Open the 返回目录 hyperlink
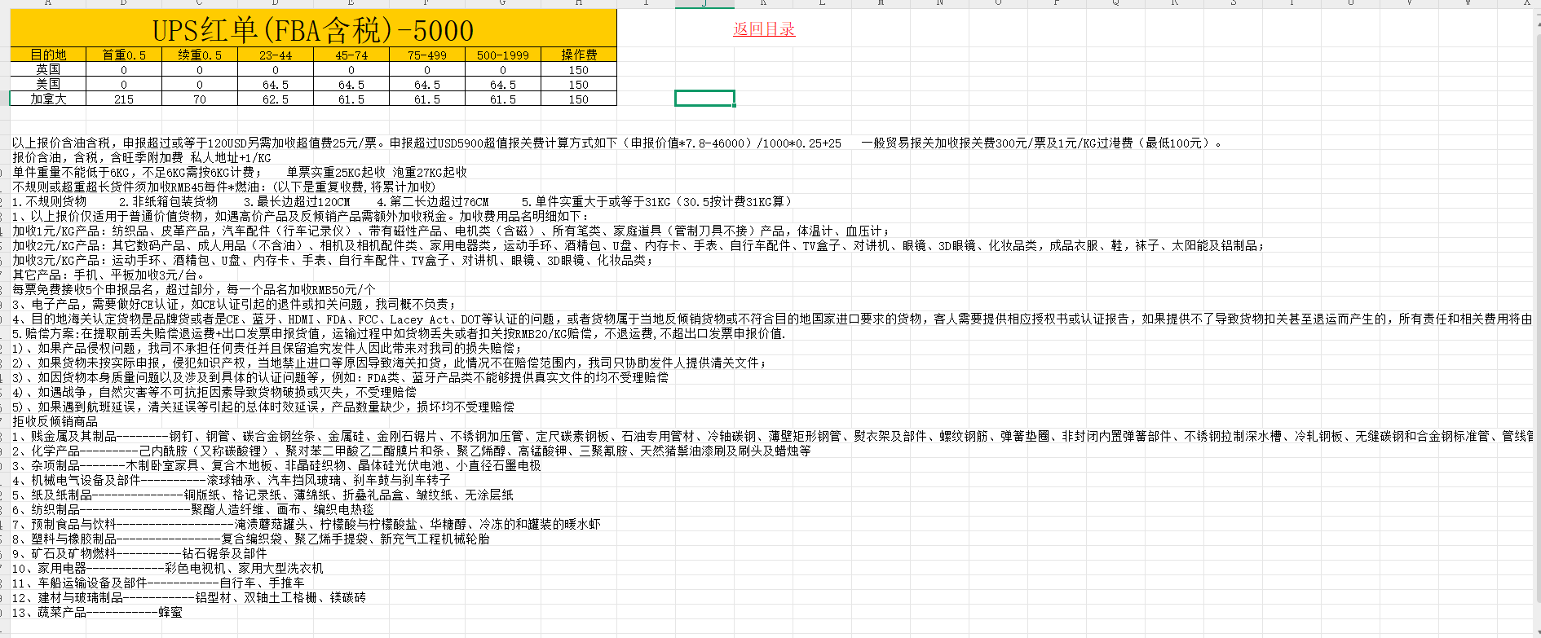 (764, 29)
